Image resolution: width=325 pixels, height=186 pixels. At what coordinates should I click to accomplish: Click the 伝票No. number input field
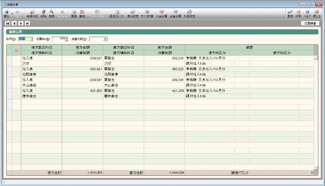pos(58,39)
